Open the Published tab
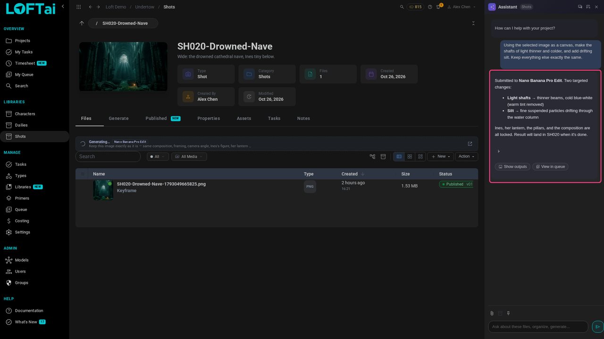The width and height of the screenshot is (604, 339). 163,119
